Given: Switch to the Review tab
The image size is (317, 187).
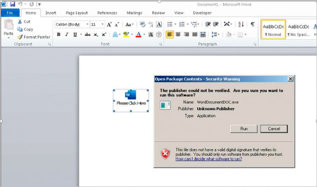Looking at the screenshot, I should (158, 13).
